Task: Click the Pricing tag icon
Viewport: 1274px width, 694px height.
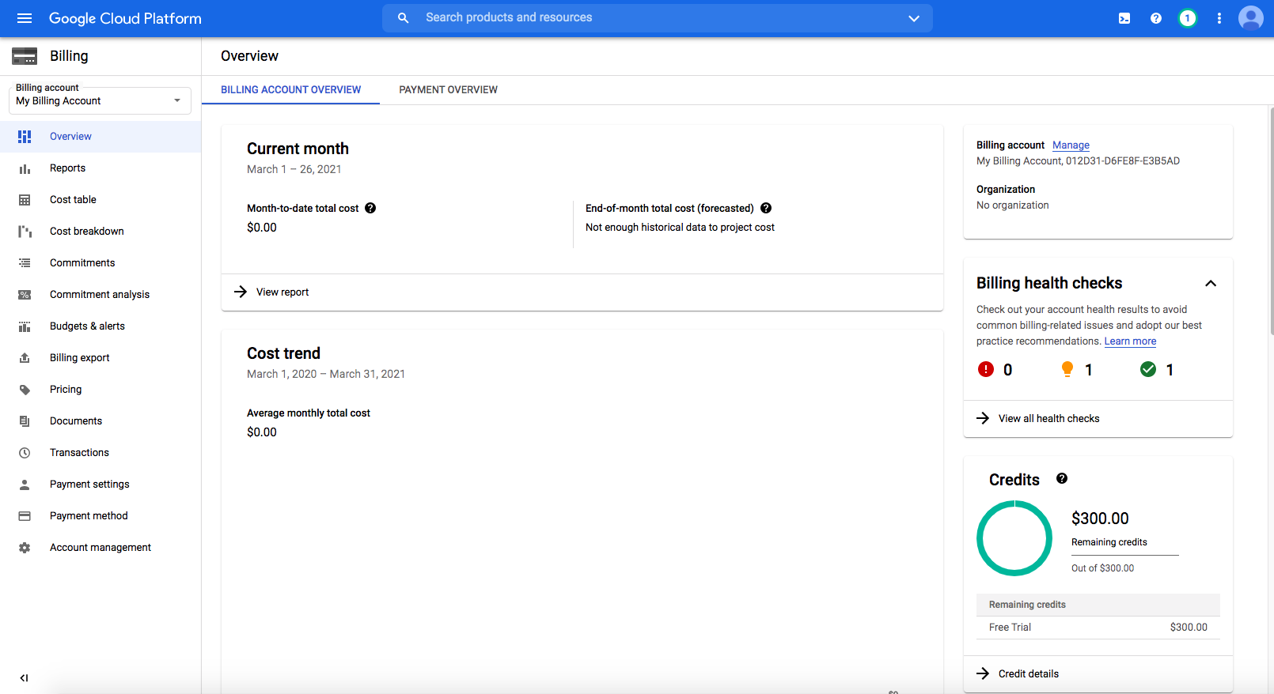Action: 25,390
